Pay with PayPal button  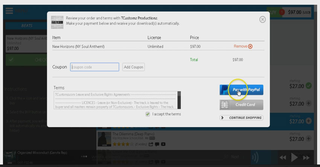coord(241,90)
